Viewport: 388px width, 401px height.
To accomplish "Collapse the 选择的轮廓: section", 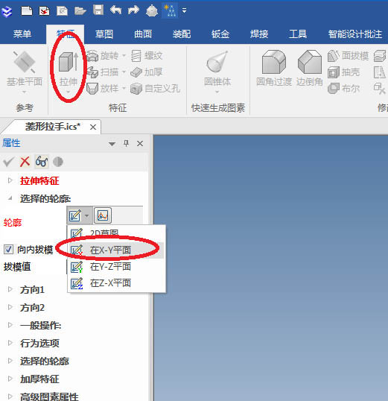I will [x=10, y=198].
